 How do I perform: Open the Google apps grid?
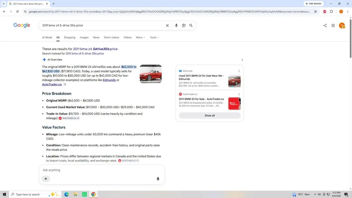tap(333, 26)
